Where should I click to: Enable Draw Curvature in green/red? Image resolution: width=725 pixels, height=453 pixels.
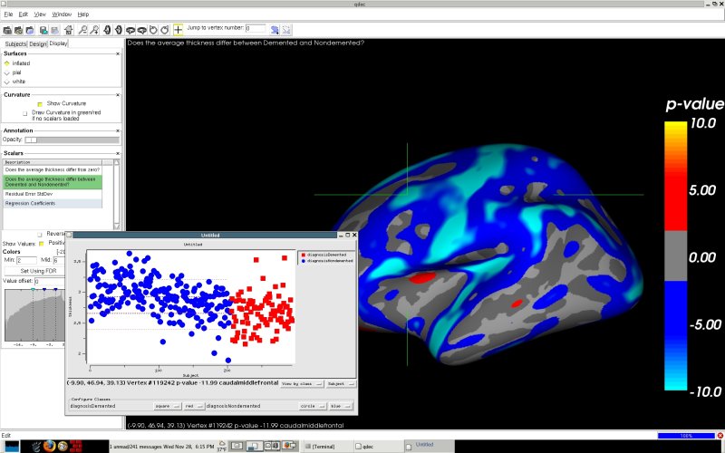pos(24,113)
